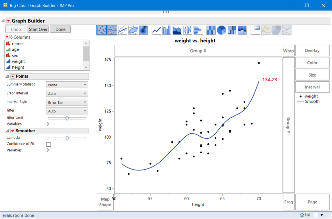Click the Interval drop zone
The width and height of the screenshot is (332, 219).
(312, 87)
